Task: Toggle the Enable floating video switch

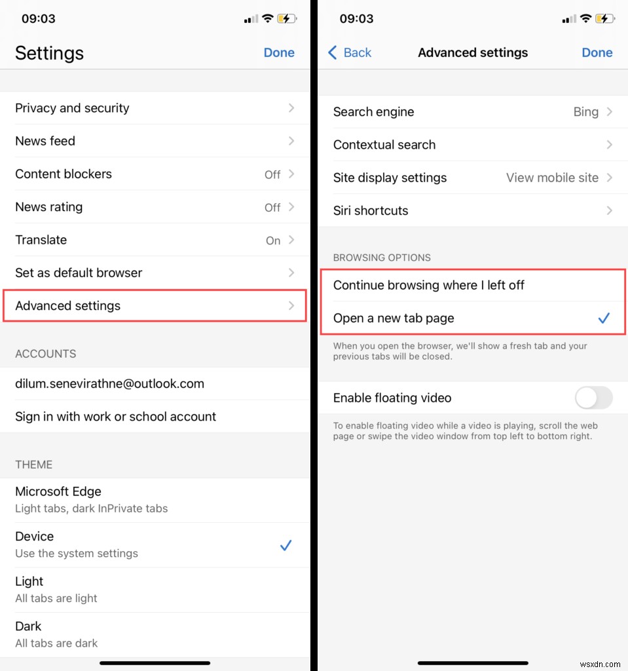Action: 593,398
